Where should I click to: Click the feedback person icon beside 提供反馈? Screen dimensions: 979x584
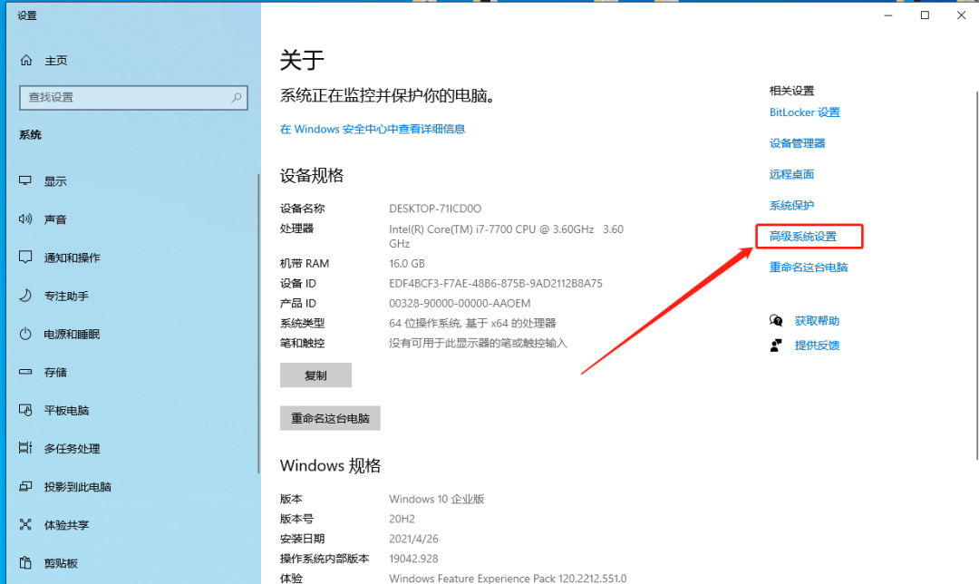click(776, 346)
